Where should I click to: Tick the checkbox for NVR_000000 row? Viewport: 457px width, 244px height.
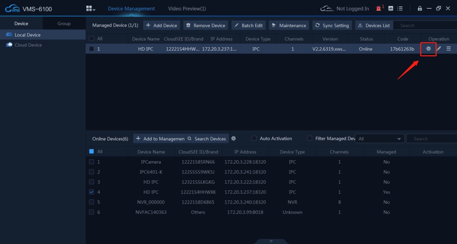tap(91, 202)
